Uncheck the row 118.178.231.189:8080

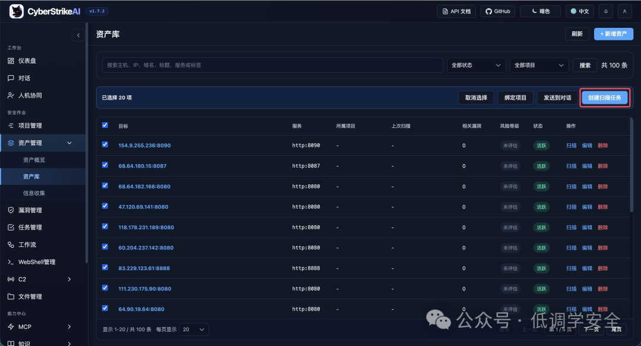105,226
